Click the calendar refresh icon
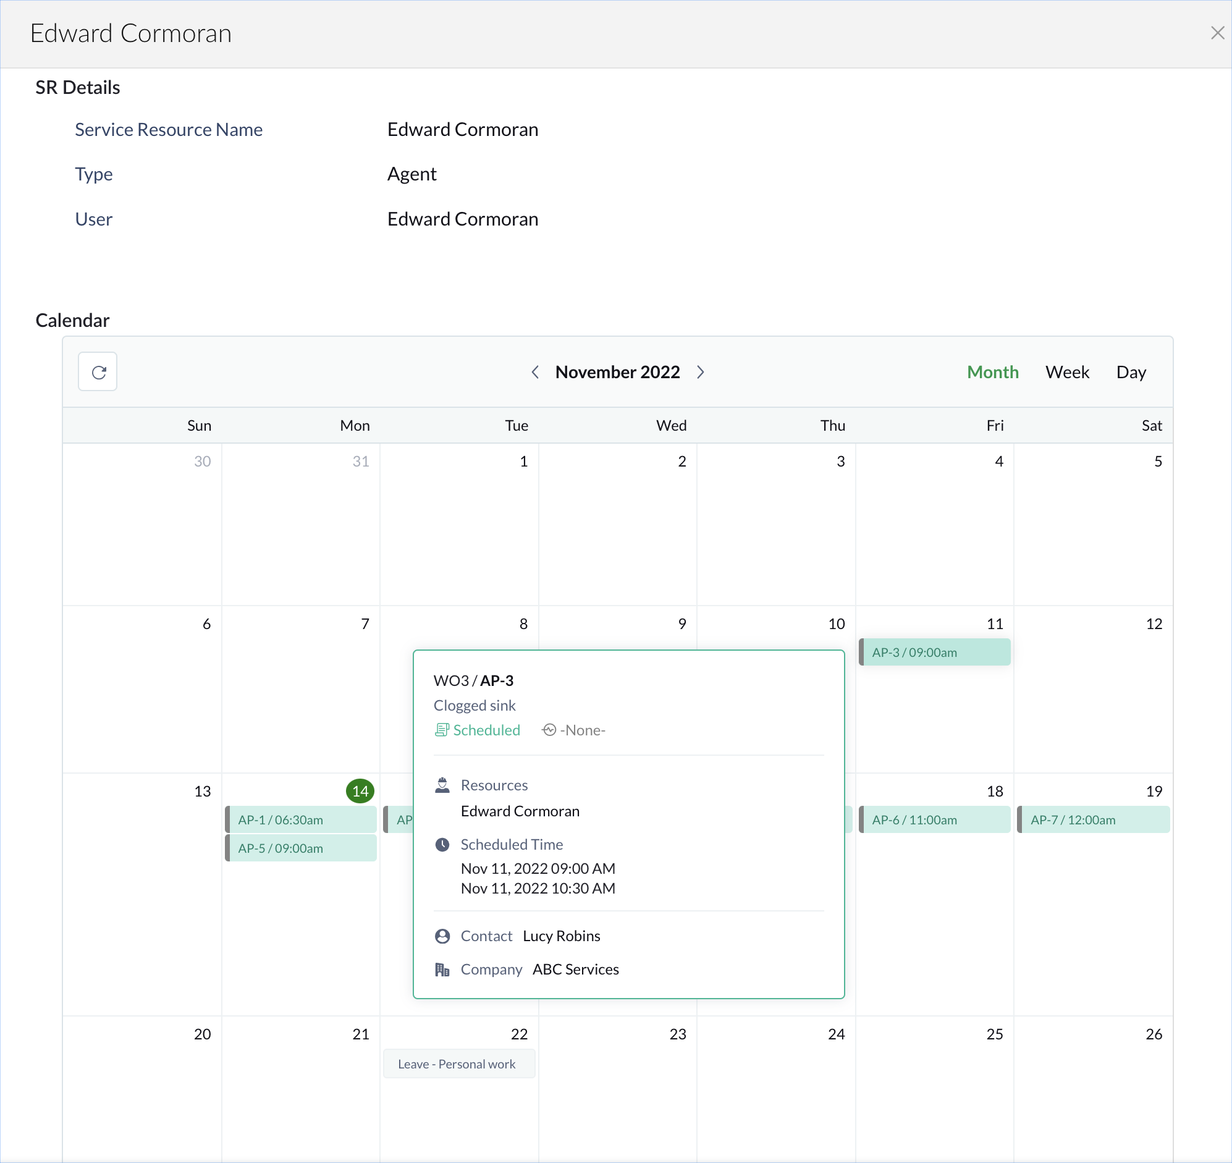Image resolution: width=1232 pixels, height=1163 pixels. click(x=98, y=372)
